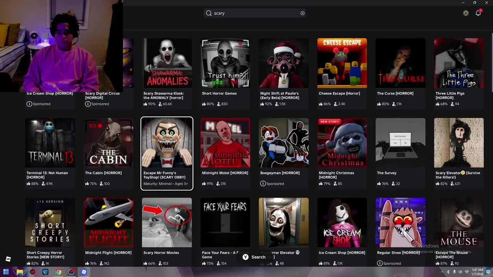
Task: Open the Regular Show thumbnail
Action: tap(401, 222)
